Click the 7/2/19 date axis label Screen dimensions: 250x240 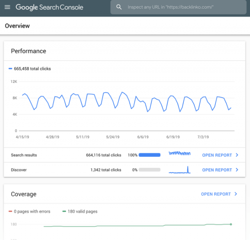click(x=203, y=137)
